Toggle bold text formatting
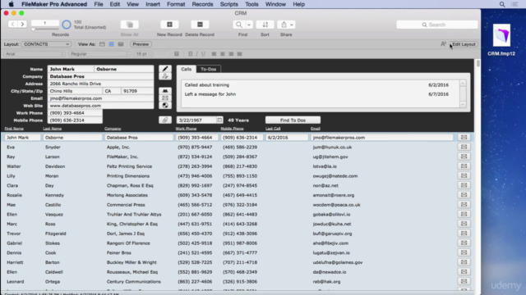This screenshot has width=526, height=295. (191, 54)
